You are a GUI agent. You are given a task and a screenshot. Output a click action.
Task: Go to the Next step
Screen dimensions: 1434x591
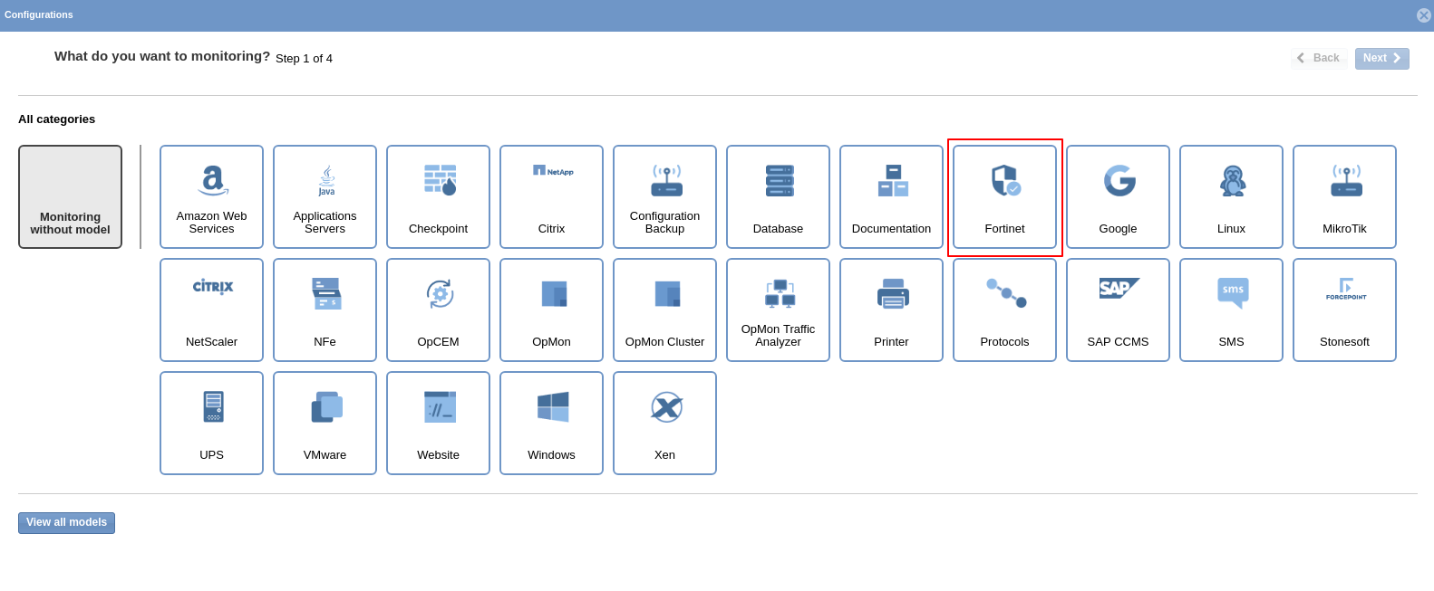[1381, 58]
